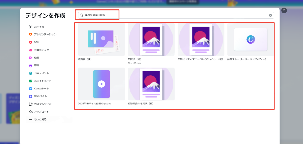The width and height of the screenshot is (303, 144).
Task: Expand もっと見る label
Action: tap(40, 119)
